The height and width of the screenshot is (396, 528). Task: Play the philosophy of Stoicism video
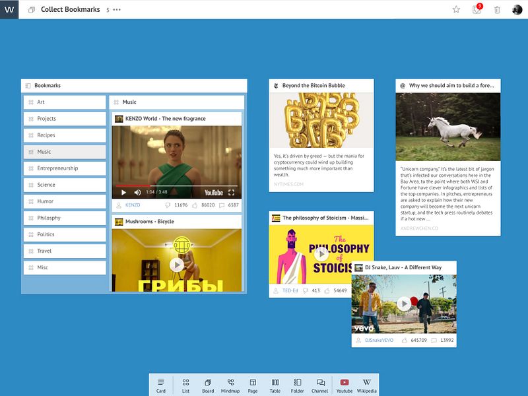pos(321,254)
